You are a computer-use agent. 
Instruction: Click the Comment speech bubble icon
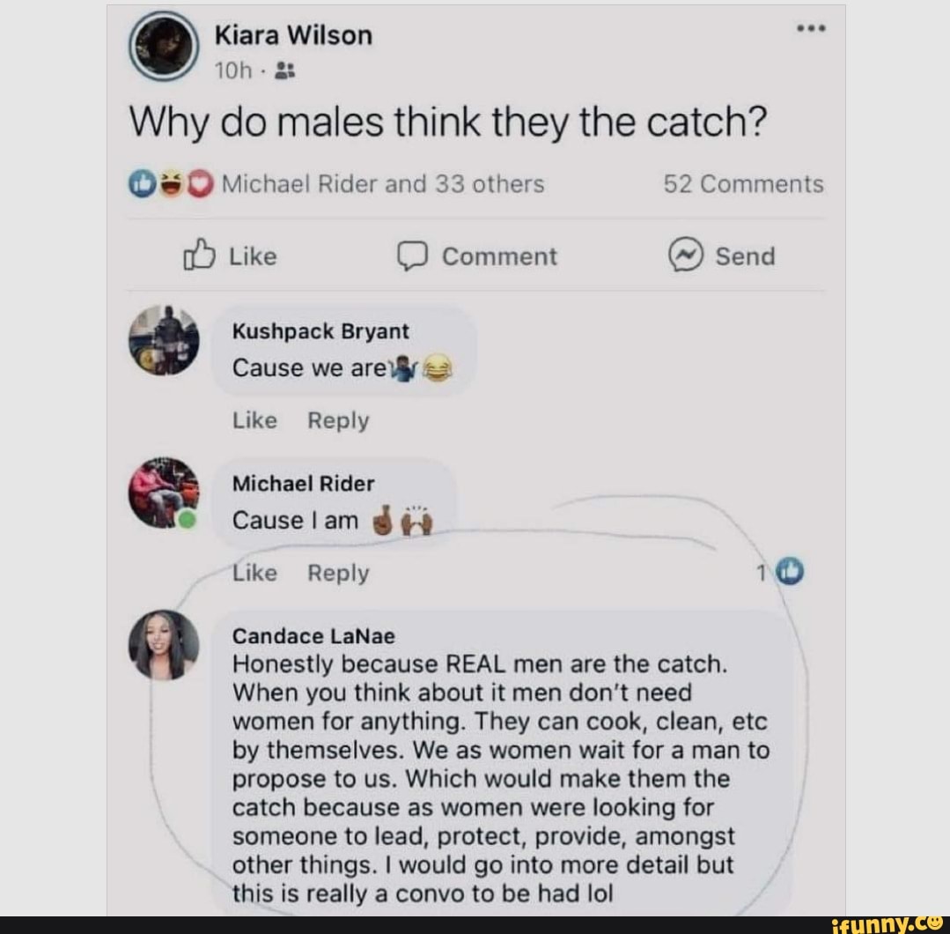413,256
